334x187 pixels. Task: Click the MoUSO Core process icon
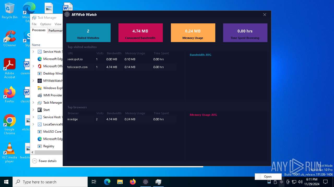point(40,132)
